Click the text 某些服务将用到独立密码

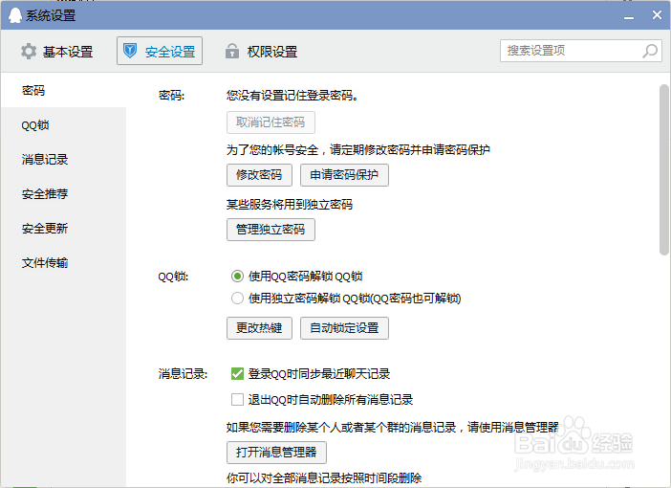coord(290,205)
